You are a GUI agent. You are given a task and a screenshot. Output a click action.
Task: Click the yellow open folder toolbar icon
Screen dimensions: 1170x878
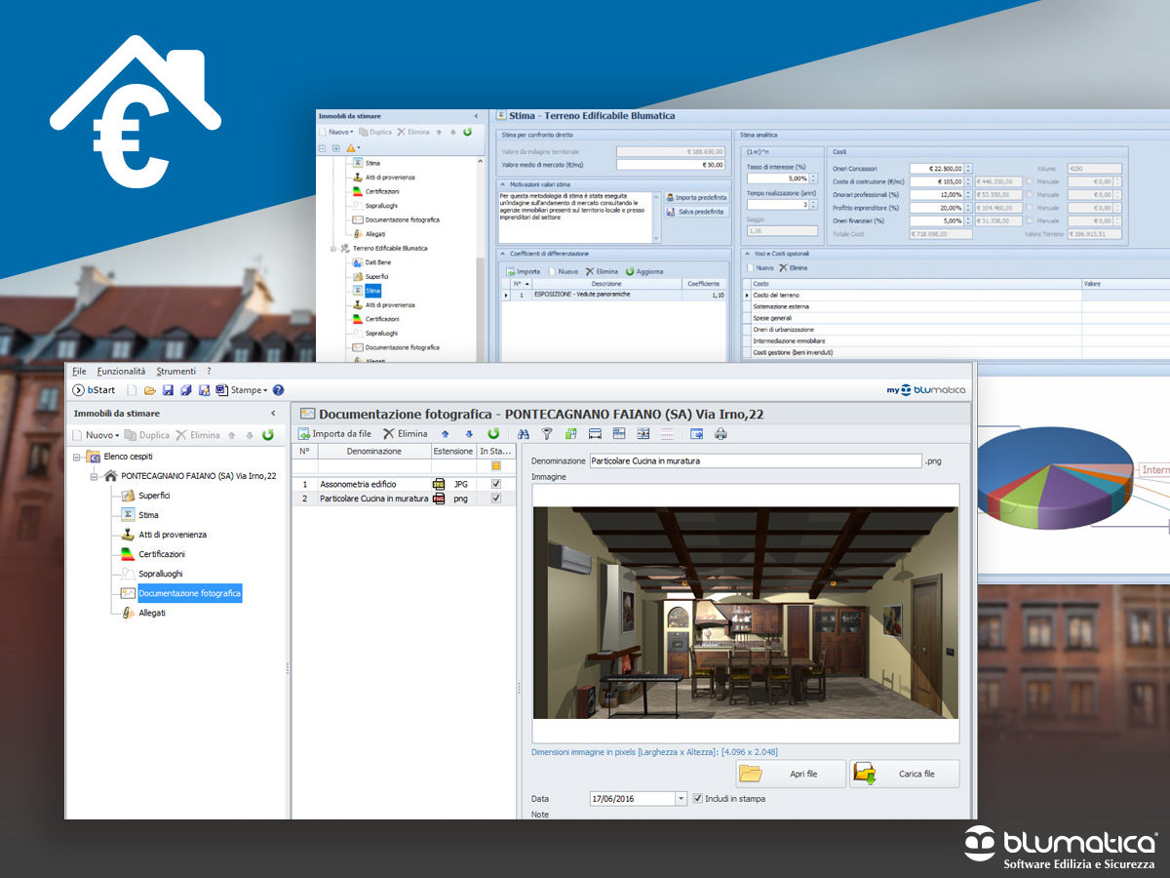150,390
